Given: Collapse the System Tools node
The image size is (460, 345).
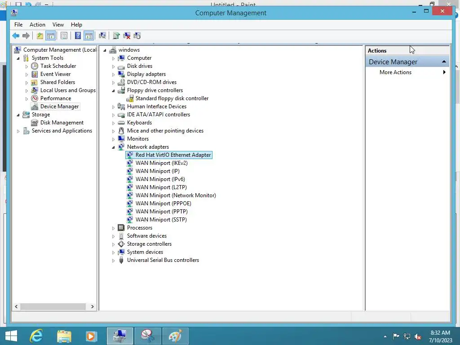Looking at the screenshot, I should click(x=18, y=58).
